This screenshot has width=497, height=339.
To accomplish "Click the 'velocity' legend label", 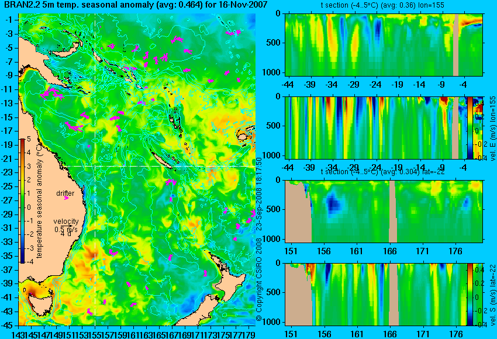I will pos(66,221).
